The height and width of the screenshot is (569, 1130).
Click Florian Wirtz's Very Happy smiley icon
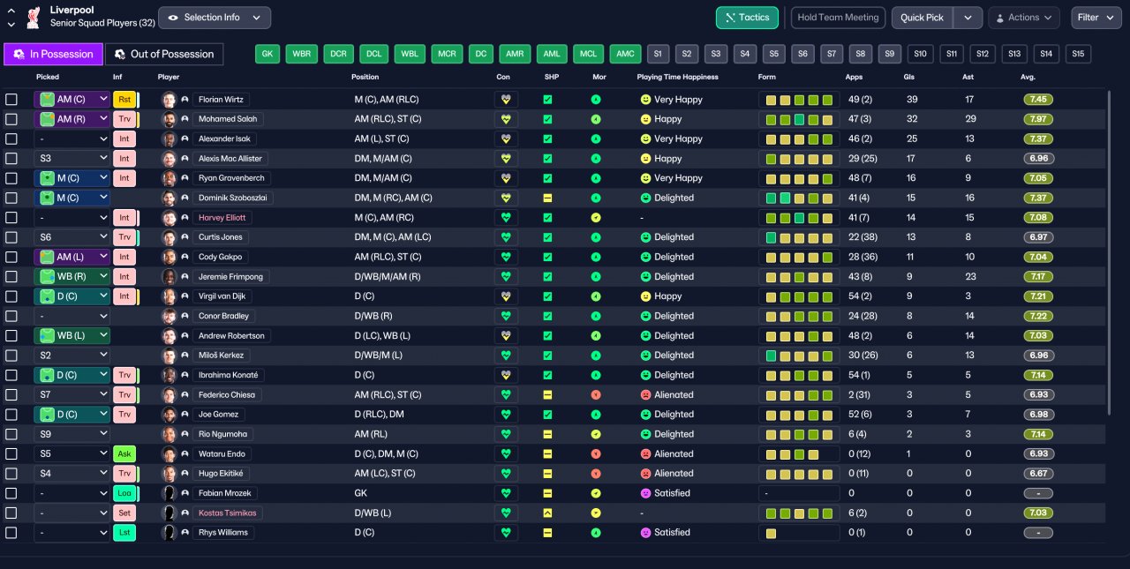645,100
